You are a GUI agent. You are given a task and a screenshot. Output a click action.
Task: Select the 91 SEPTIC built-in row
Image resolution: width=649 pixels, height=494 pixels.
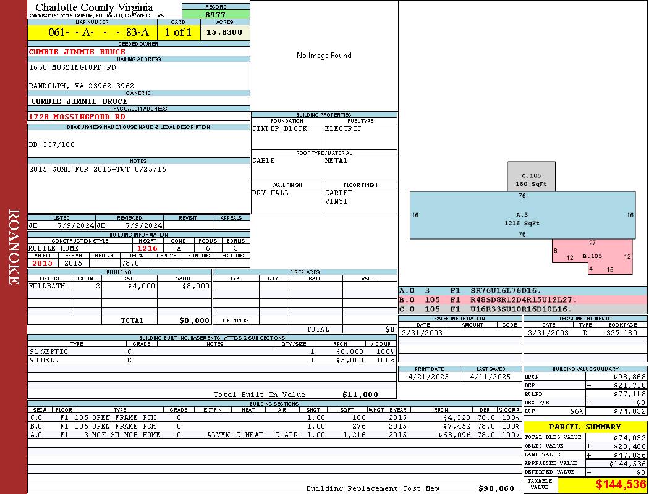(210, 351)
